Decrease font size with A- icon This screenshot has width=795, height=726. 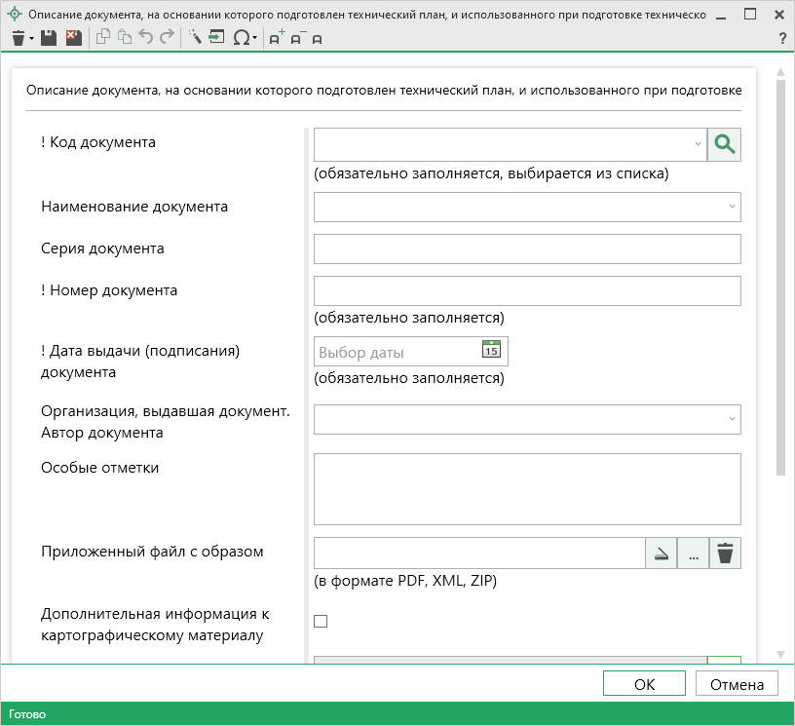pos(297,38)
